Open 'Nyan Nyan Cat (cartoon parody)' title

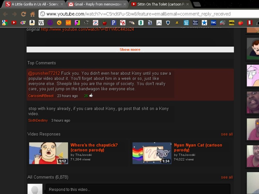click(198, 147)
